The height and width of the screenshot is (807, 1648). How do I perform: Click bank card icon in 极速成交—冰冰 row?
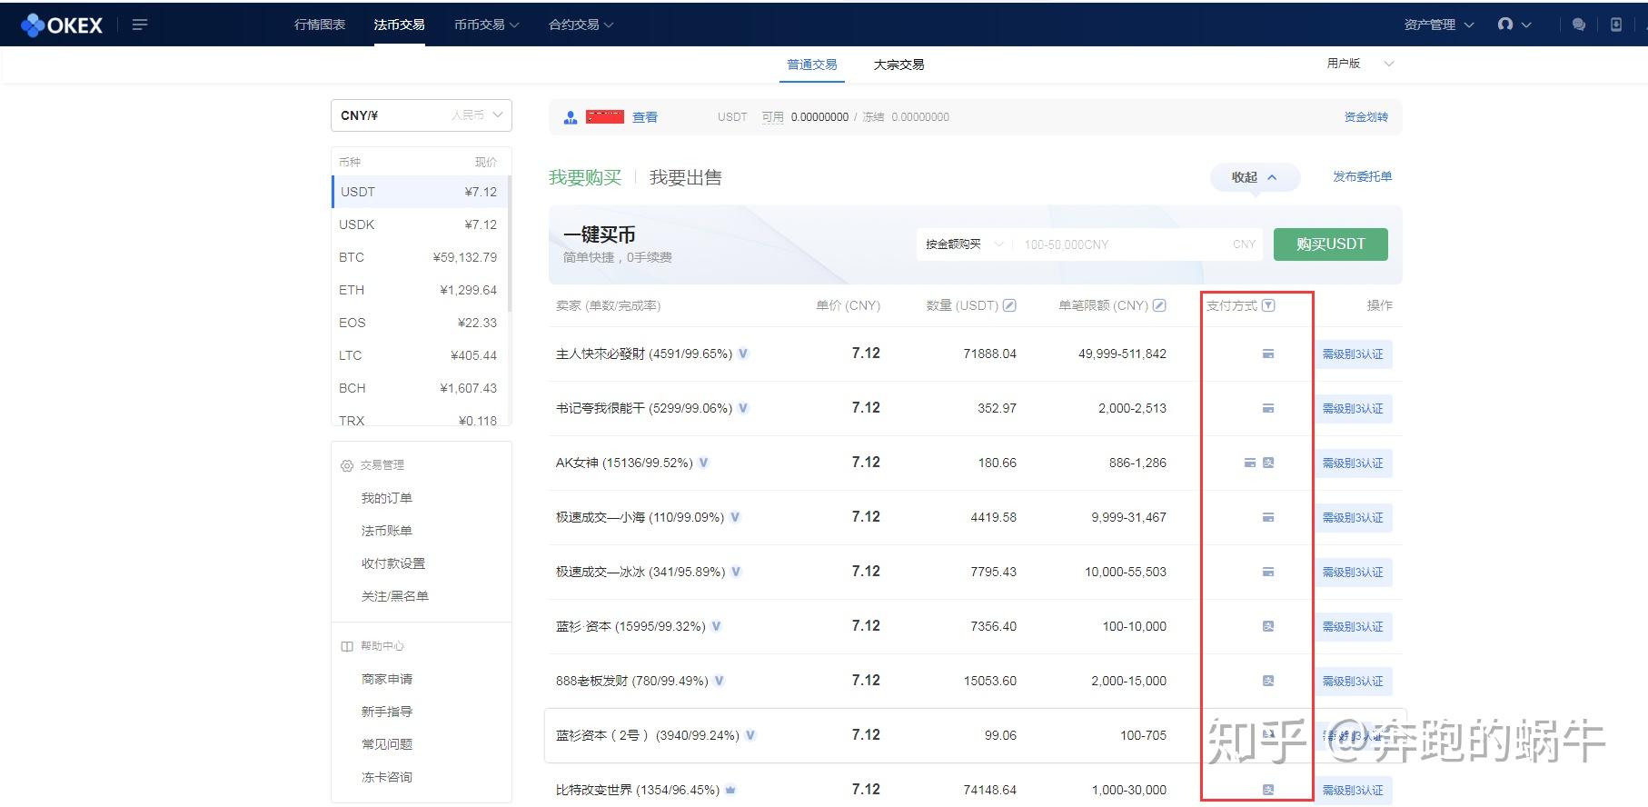(x=1268, y=572)
